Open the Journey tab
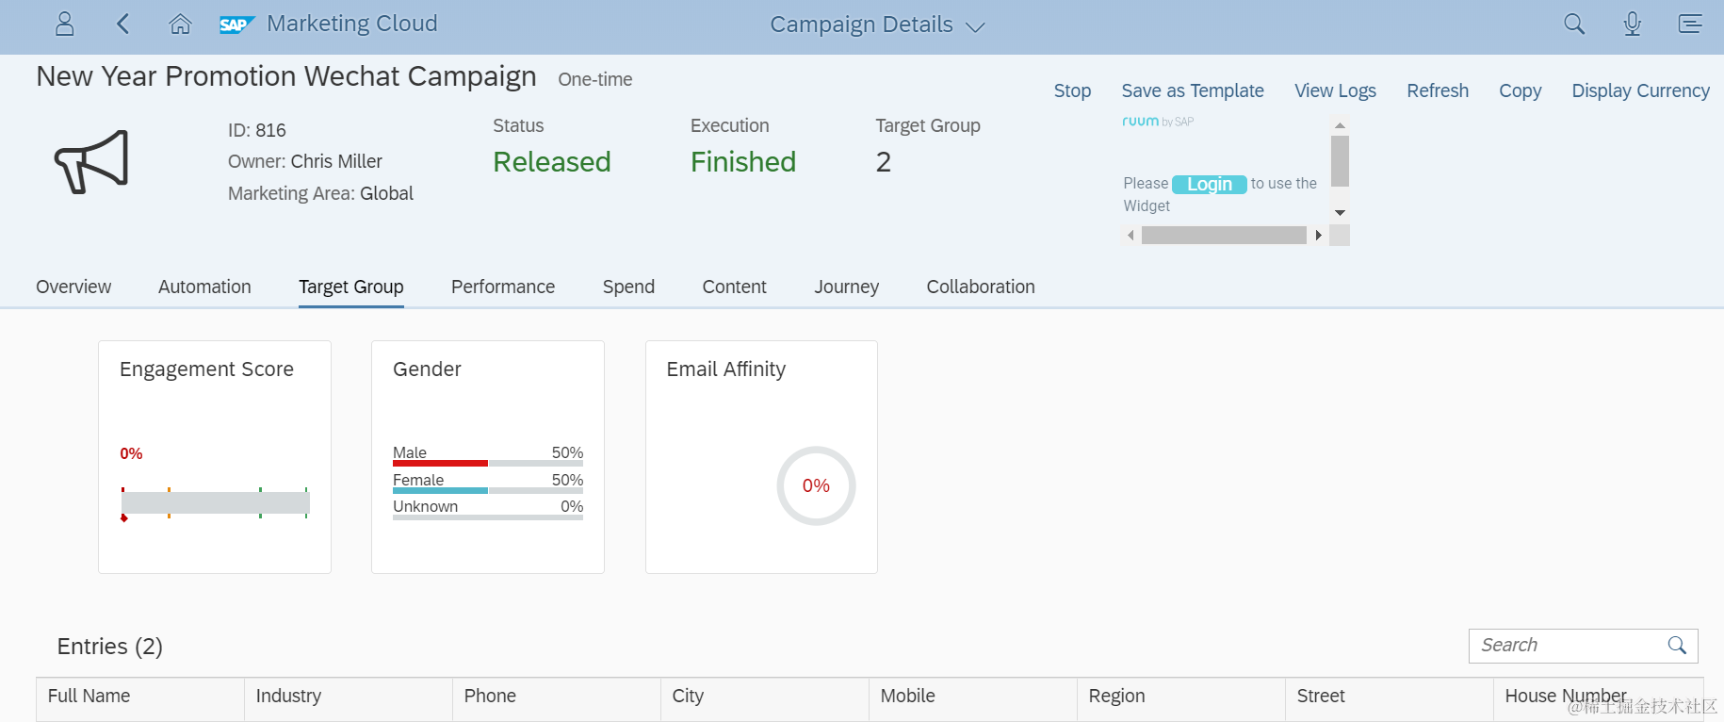 846,287
